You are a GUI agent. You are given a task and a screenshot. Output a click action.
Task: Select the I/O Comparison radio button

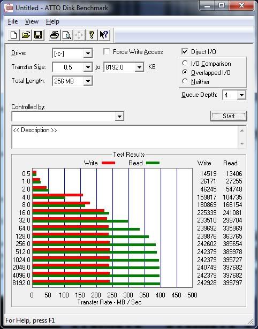click(185, 63)
